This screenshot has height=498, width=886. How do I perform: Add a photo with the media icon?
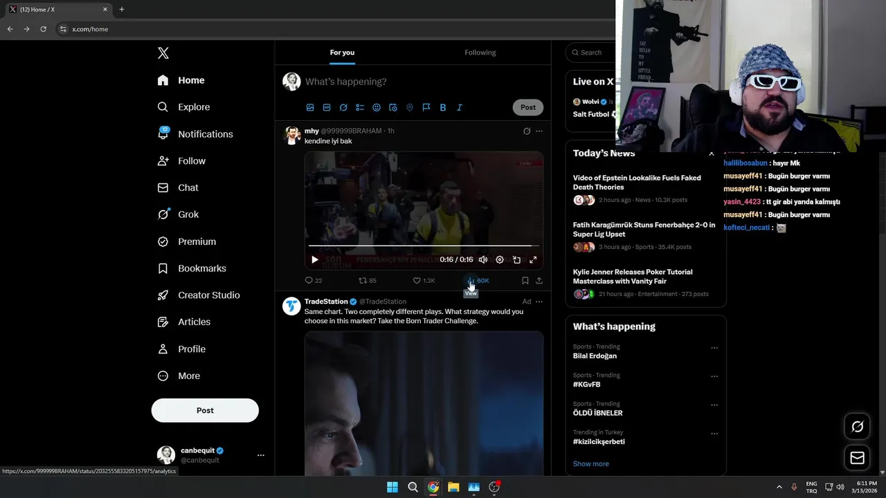click(310, 107)
